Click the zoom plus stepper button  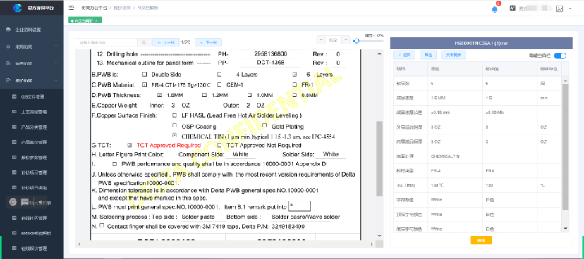[346, 39]
